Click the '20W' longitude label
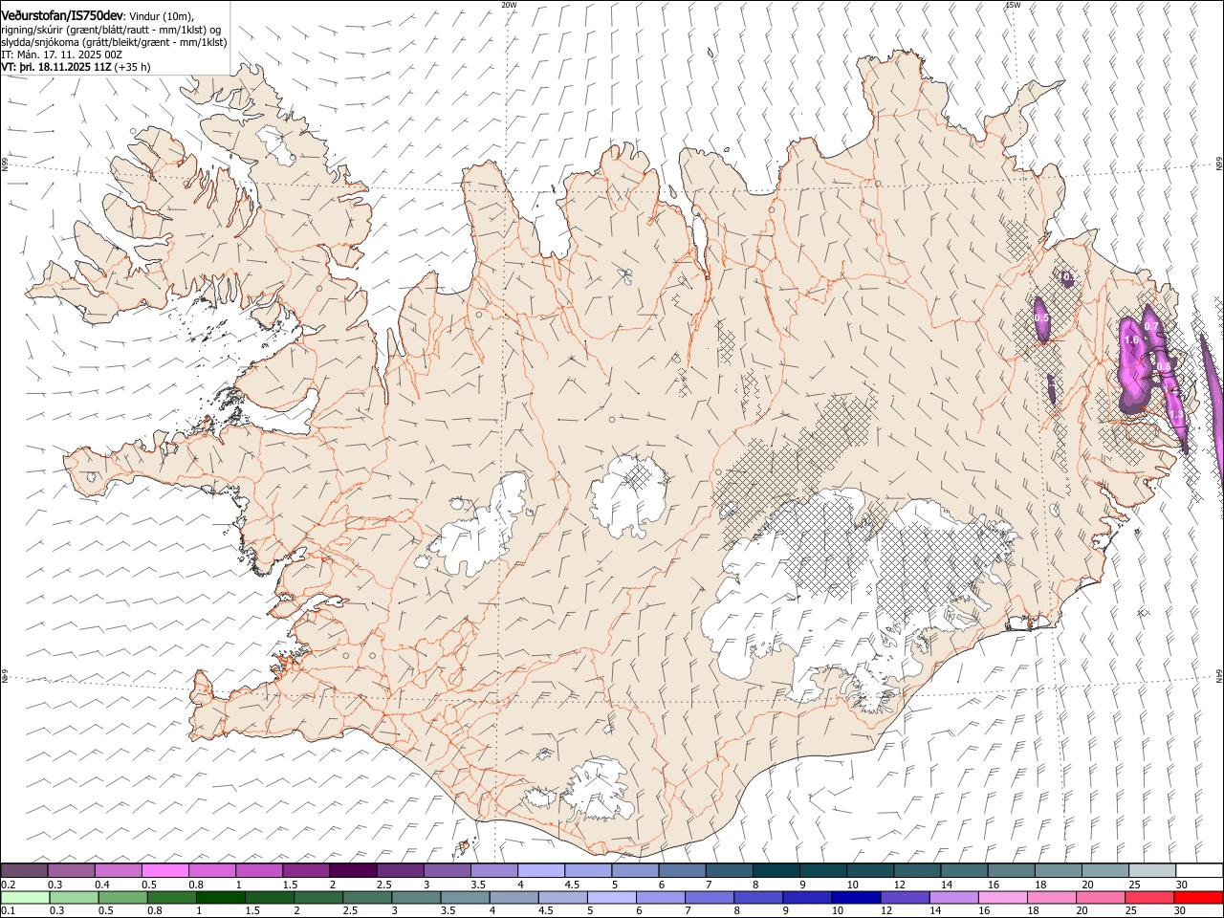This screenshot has width=1224, height=918. tap(509, 5)
